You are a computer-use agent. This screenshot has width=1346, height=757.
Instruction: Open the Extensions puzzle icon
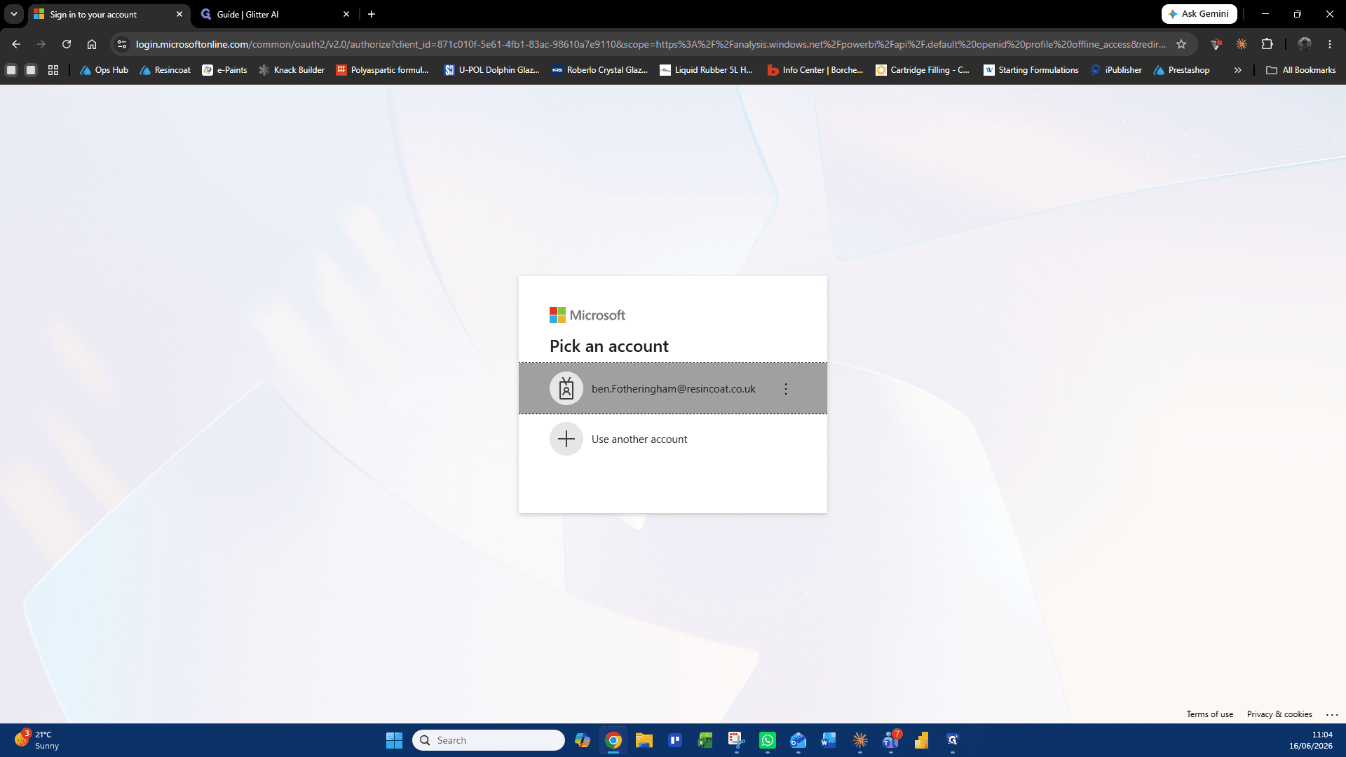1267,44
